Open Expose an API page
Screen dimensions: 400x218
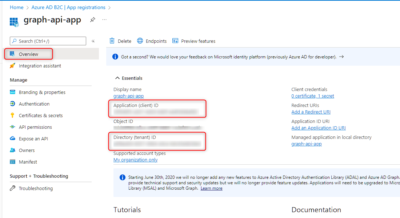[33, 139]
